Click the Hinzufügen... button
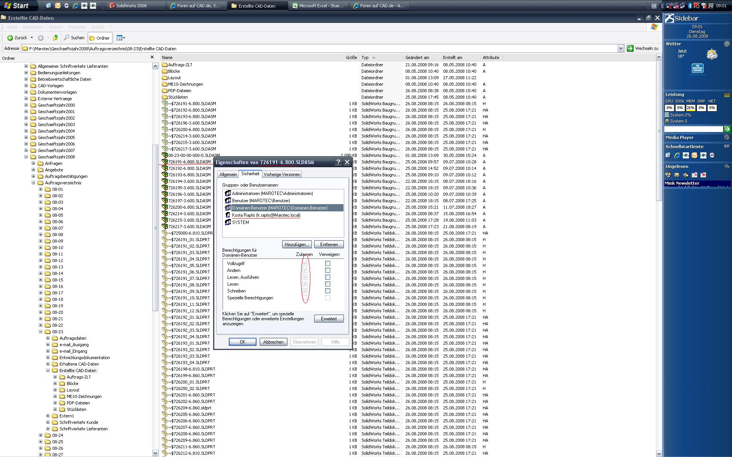The image size is (732, 457). point(297,244)
